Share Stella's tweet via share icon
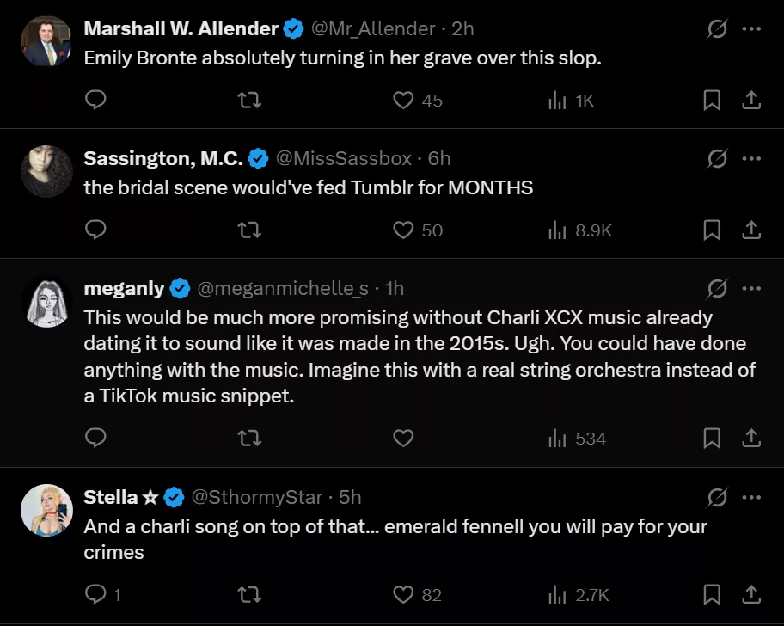Screen dimensions: 784x626 751,594
